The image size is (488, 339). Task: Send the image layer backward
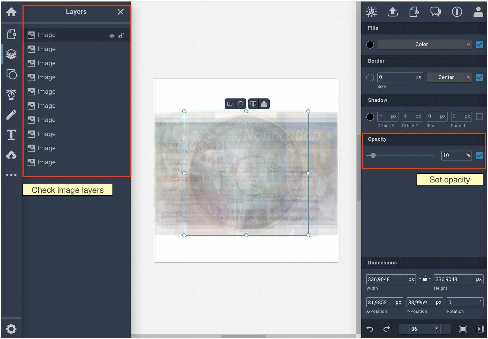pyautogui.click(x=253, y=104)
